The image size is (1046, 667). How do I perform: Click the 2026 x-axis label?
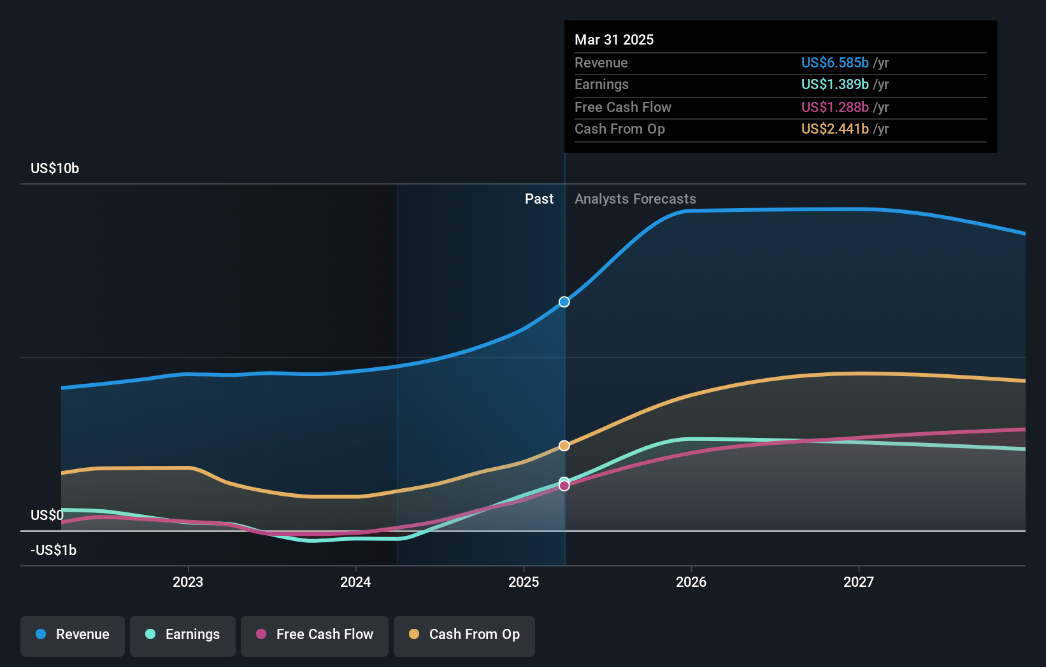click(x=691, y=582)
